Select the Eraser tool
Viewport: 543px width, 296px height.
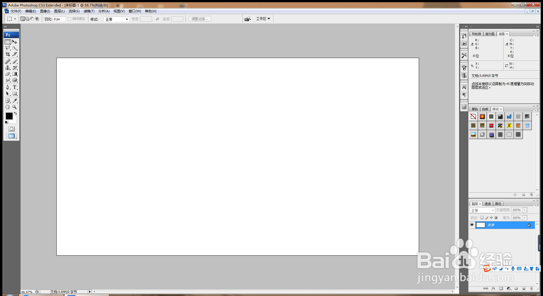click(x=8, y=74)
